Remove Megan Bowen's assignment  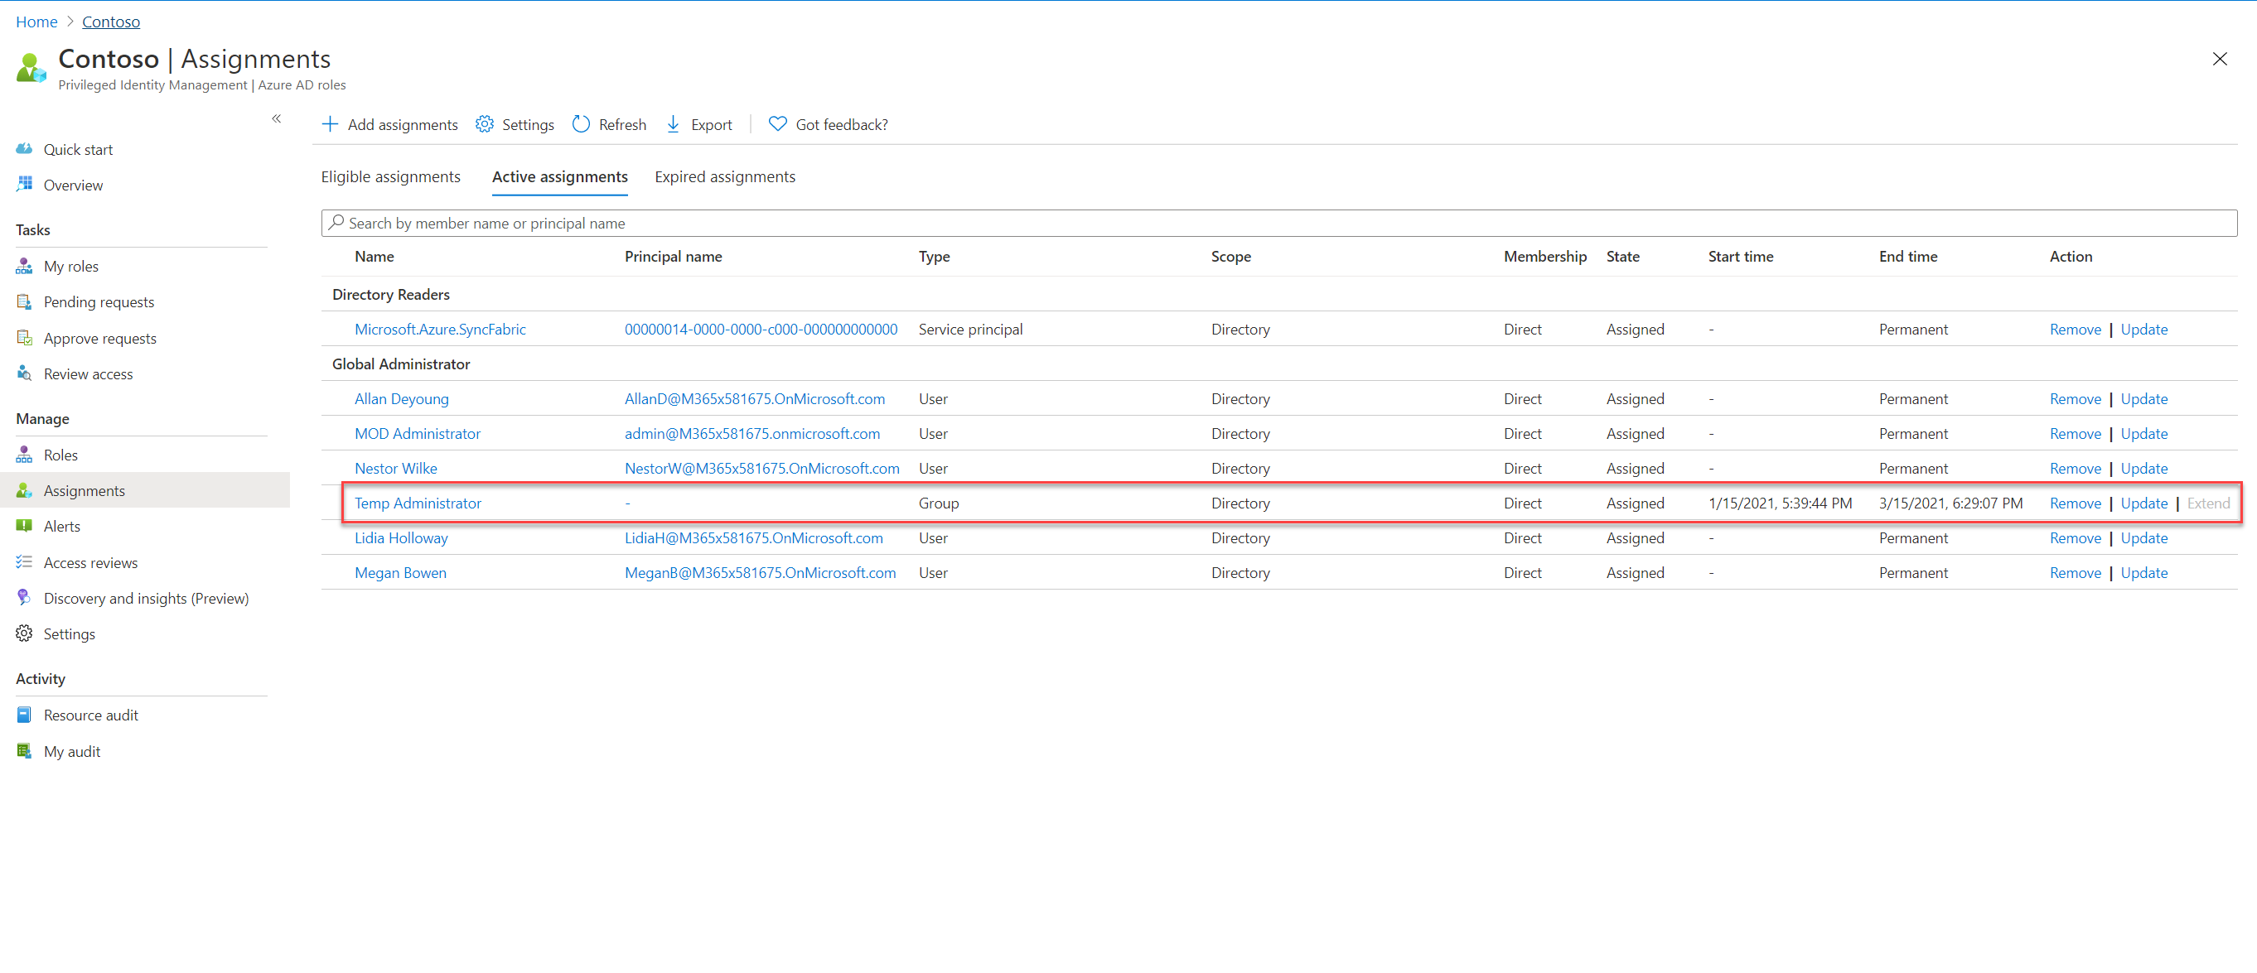[2076, 572]
